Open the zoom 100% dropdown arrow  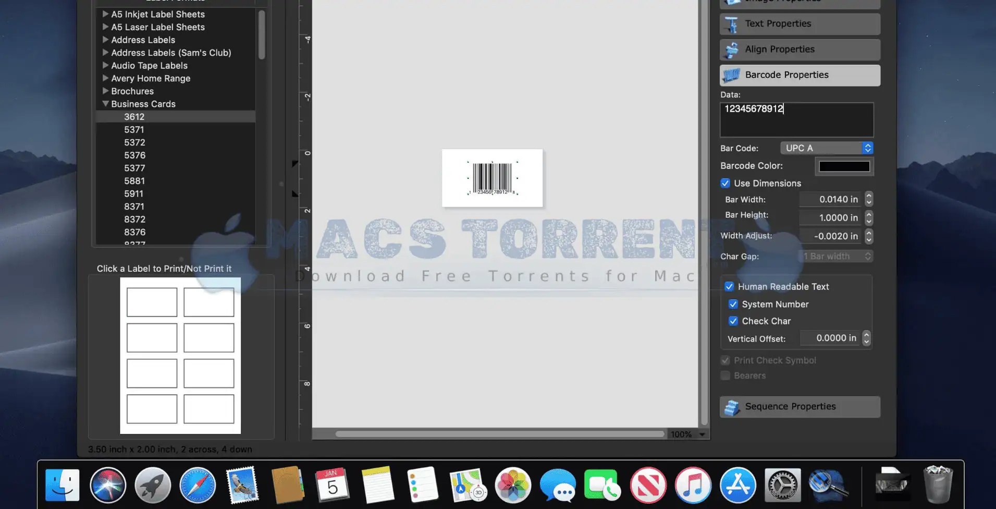pos(702,434)
